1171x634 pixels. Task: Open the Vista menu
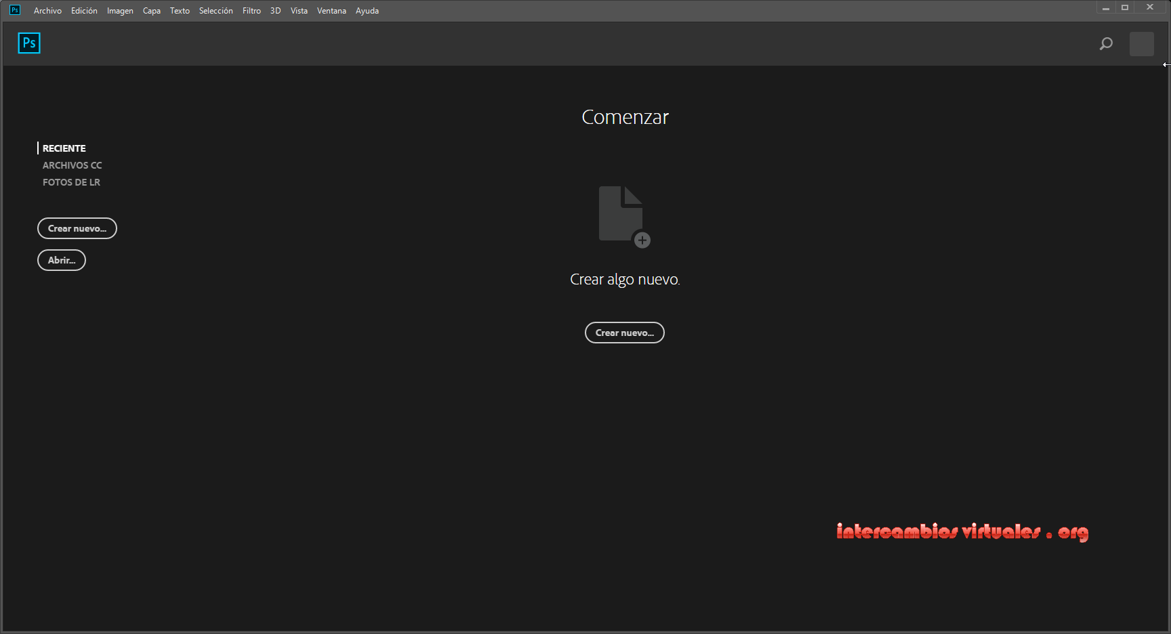299,11
